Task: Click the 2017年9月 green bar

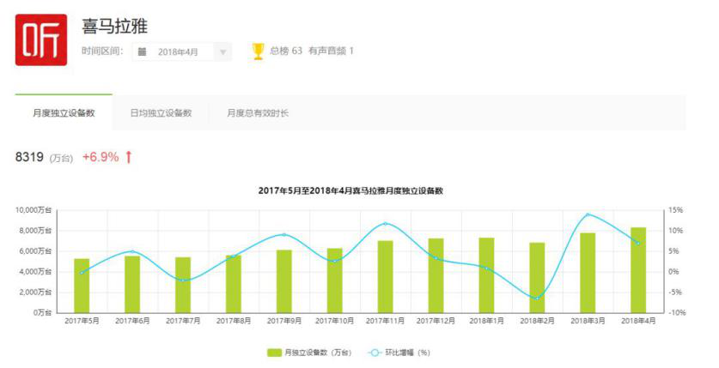Action: pyautogui.click(x=283, y=281)
